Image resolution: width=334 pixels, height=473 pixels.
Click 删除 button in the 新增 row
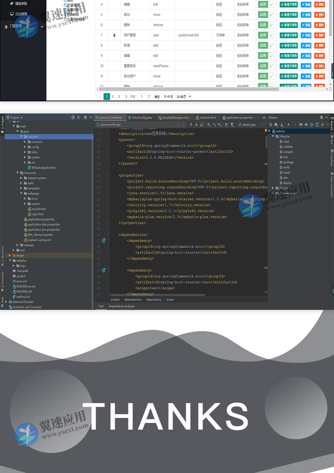point(319,45)
